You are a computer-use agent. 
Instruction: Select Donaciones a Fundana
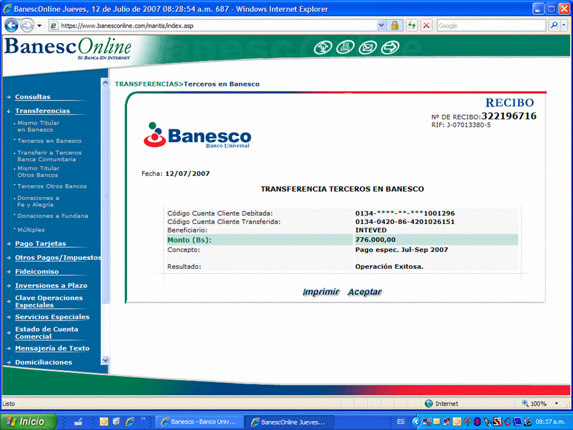pos(53,216)
